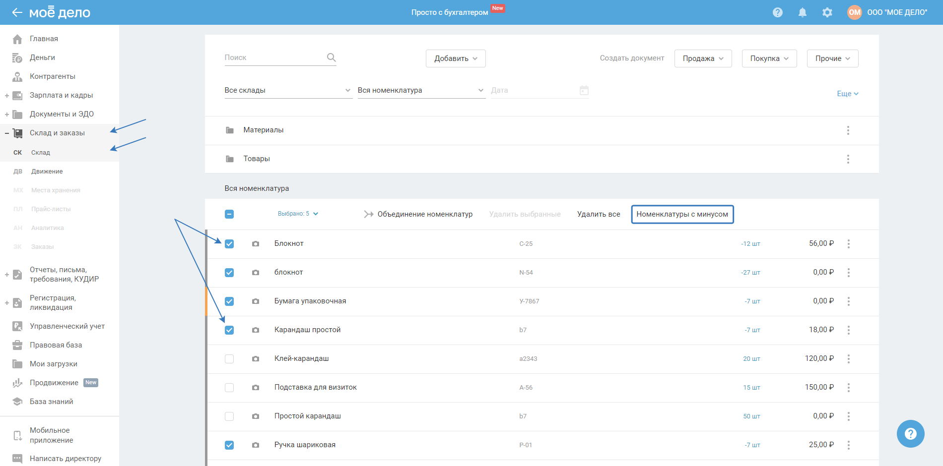Screen dimensions: 943x466
Task: Open Движение in the sidebar
Action: (x=47, y=172)
